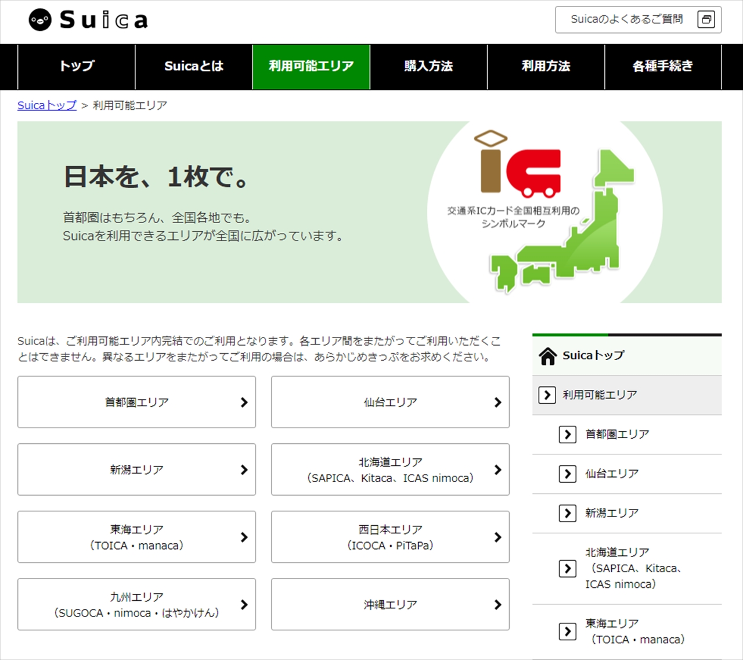
Task: Click the arrow on the 東海エリア card
Action: [x=244, y=537]
